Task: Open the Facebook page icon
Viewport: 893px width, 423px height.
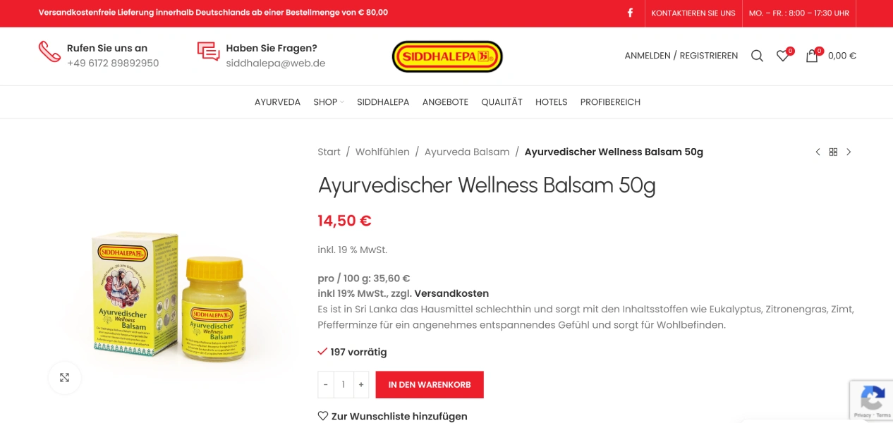Action: [x=630, y=13]
